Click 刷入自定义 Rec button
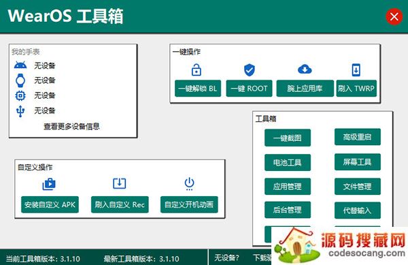Screen dimensions: 408x265 120,204
